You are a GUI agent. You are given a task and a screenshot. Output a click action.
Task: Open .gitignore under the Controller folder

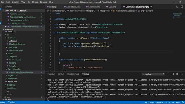[13, 41]
